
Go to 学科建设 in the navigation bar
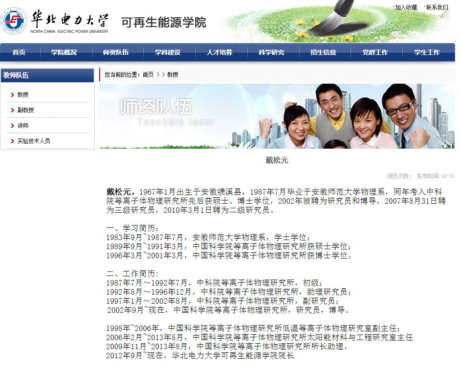pos(168,52)
